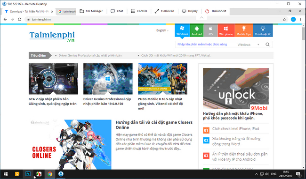Bookmark this page using the star icon
The height and width of the screenshot is (179, 306).
coord(284,19)
